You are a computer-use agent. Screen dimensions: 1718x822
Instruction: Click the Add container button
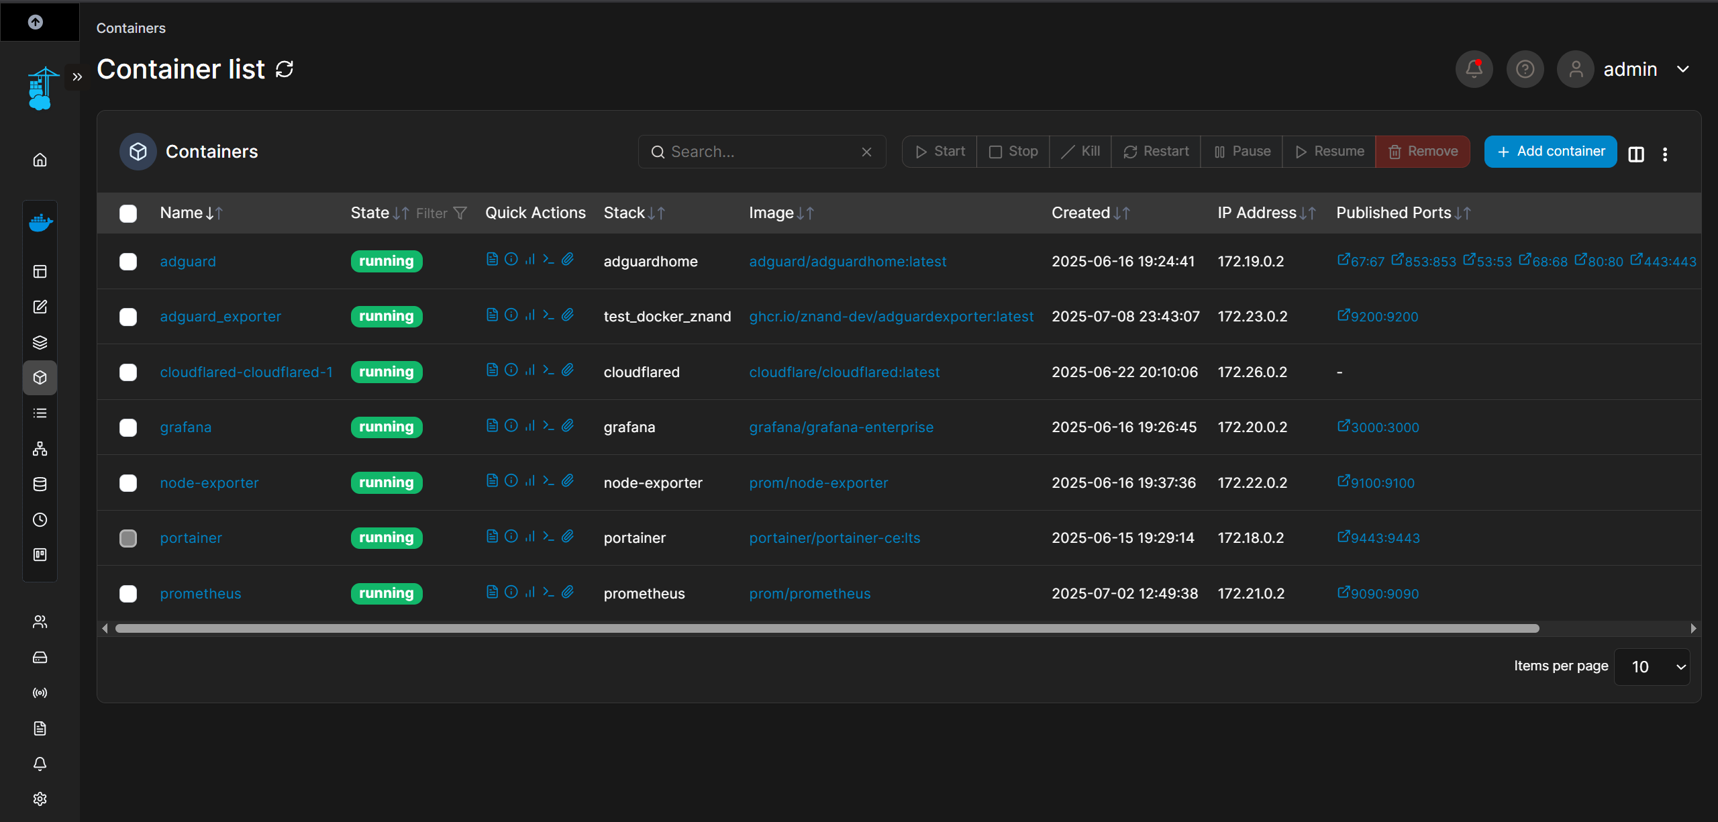tap(1550, 152)
